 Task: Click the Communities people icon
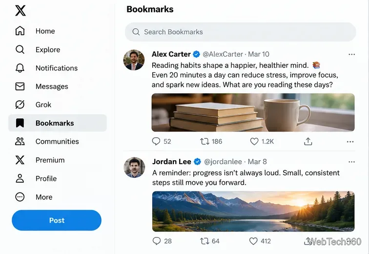coord(20,141)
